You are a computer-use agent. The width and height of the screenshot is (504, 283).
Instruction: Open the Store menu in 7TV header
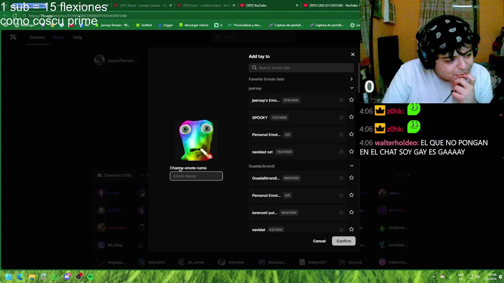[x=59, y=37]
